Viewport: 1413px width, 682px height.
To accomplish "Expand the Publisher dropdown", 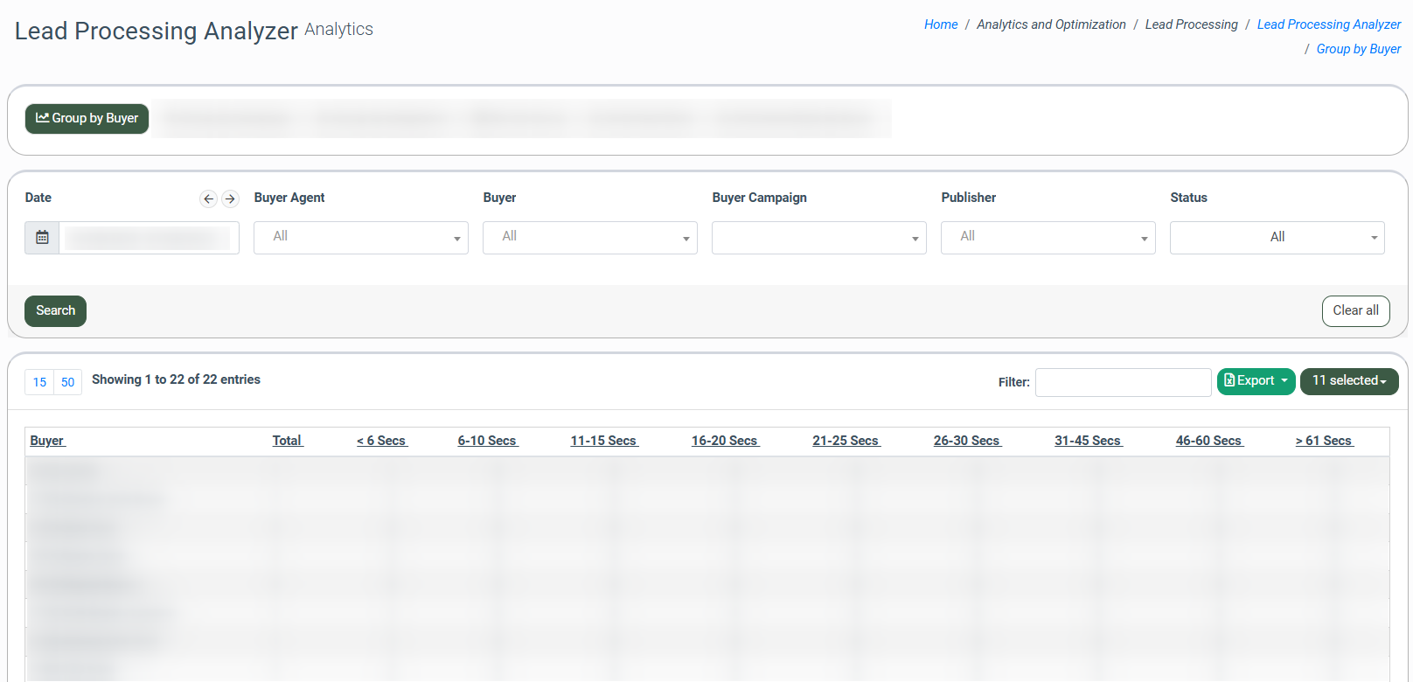I will tap(1048, 238).
